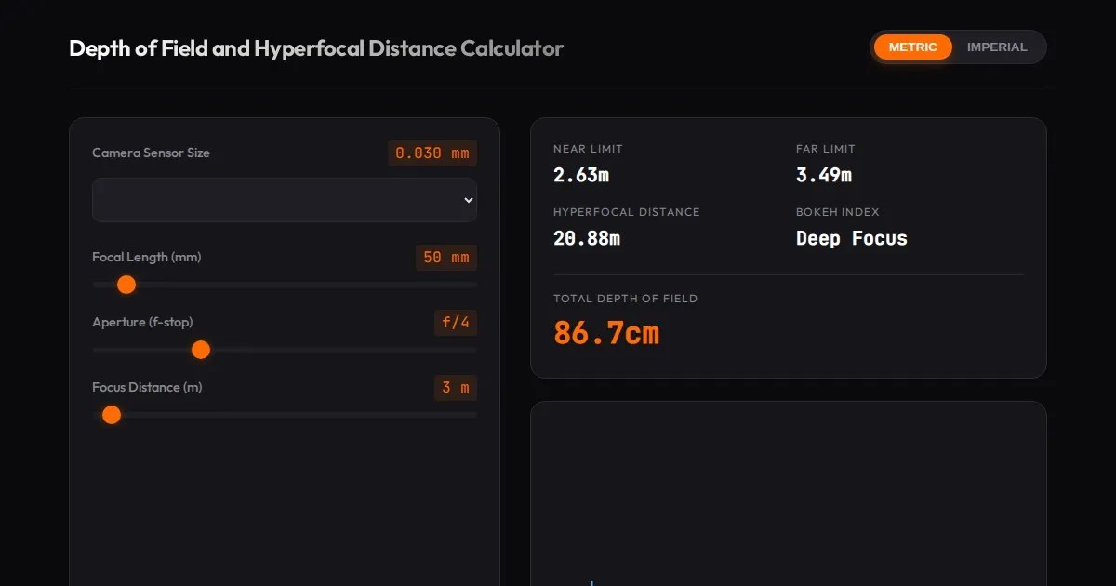Click the Depth of Field Calculator page title

coord(316,48)
